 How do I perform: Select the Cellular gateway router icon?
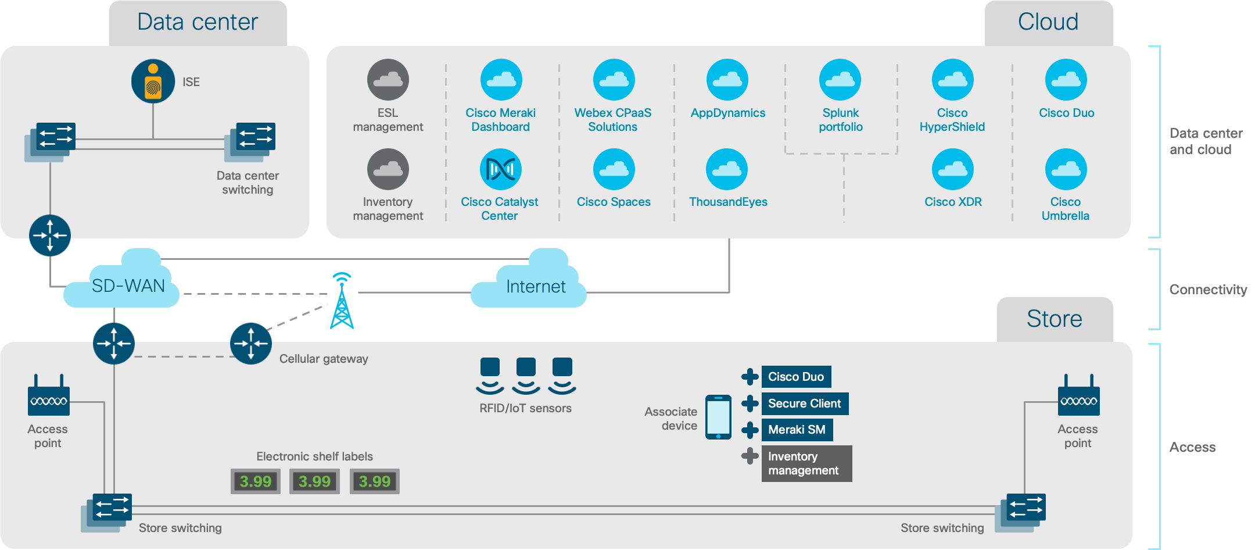(x=251, y=344)
